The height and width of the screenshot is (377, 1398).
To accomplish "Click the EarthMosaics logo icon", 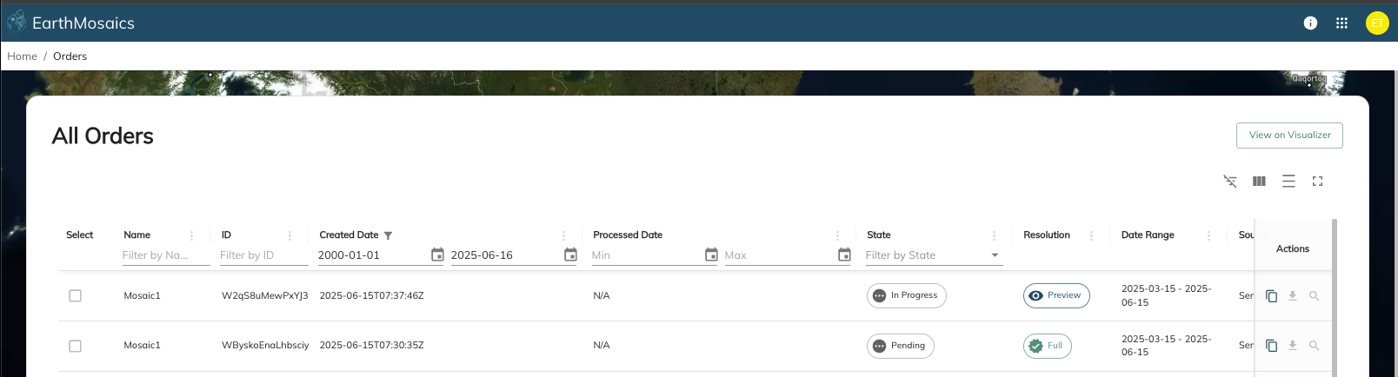I will (17, 21).
